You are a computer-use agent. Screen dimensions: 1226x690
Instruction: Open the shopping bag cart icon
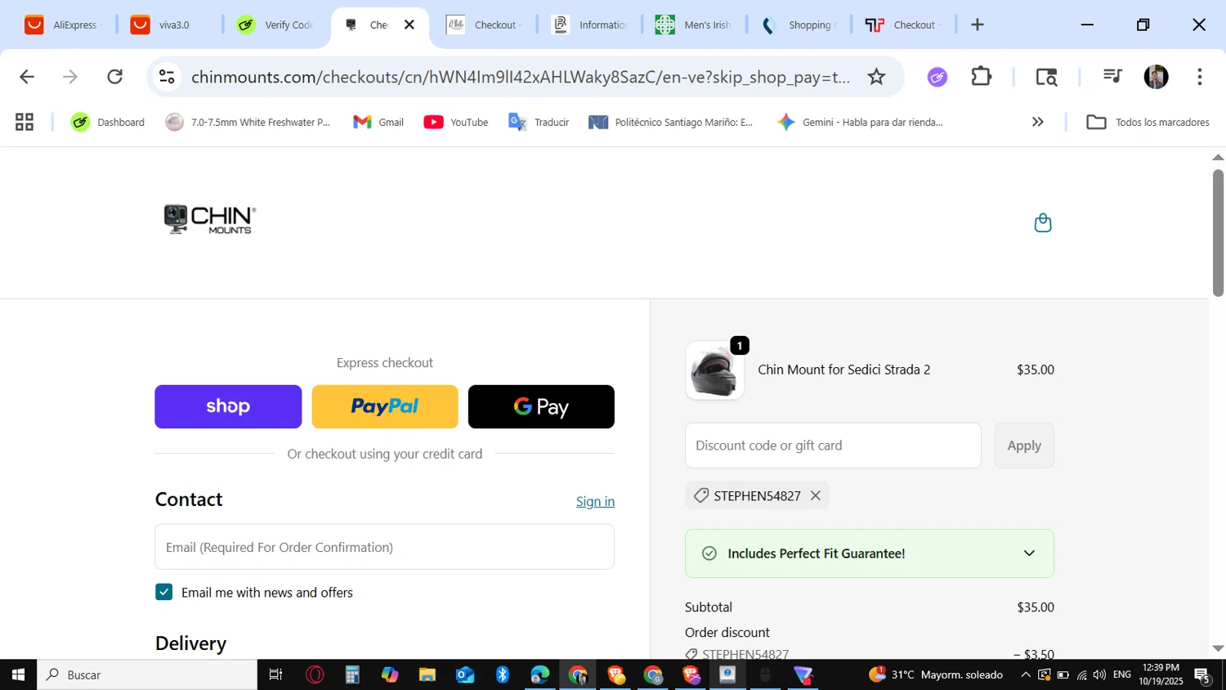1042,222
